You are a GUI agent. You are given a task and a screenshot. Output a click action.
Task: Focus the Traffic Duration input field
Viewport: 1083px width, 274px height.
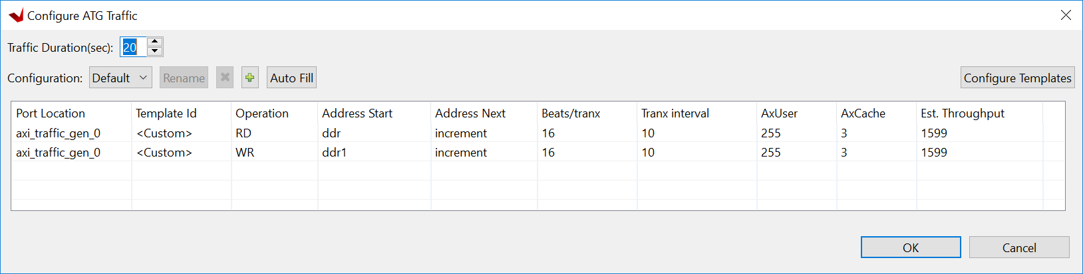133,47
